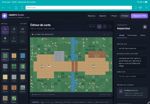
Task: Select the Effacer eraser tool
Action: coord(14,30)
